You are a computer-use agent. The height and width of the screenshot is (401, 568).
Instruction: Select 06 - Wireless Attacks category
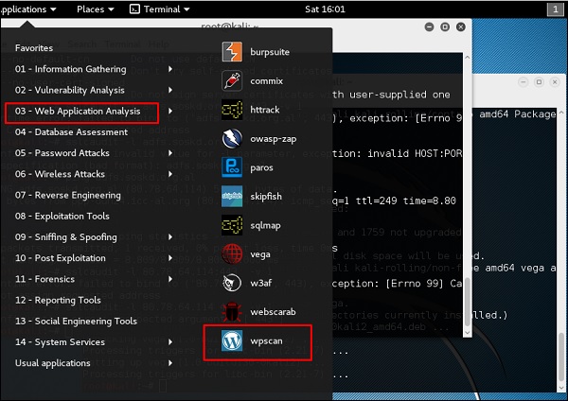60,174
